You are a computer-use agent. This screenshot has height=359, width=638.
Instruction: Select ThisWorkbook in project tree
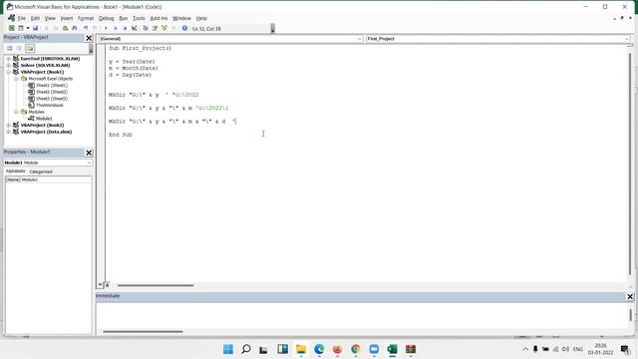click(49, 105)
